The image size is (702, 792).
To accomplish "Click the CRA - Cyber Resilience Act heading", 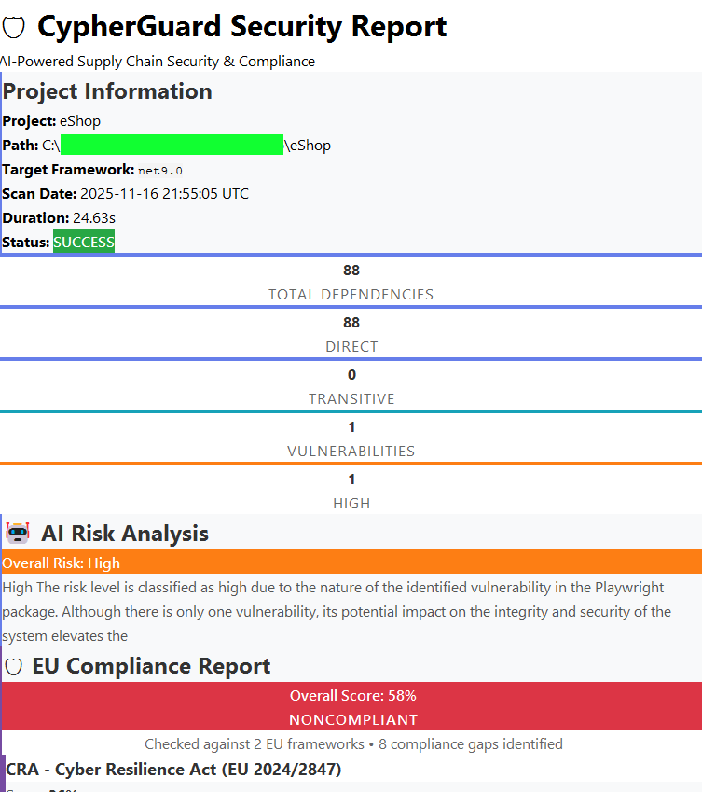I will (x=173, y=770).
